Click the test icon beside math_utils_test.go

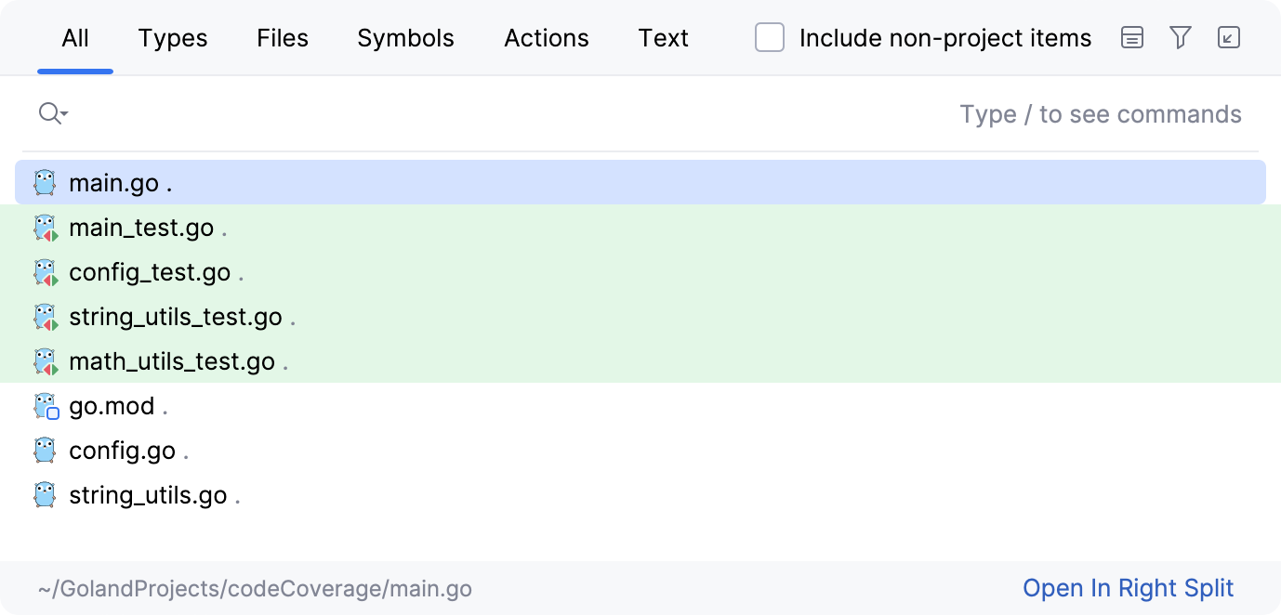tap(44, 360)
